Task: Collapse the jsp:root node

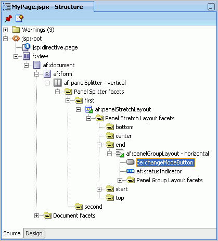Action: 5,39
